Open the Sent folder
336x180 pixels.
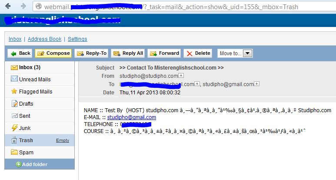(x=40, y=116)
